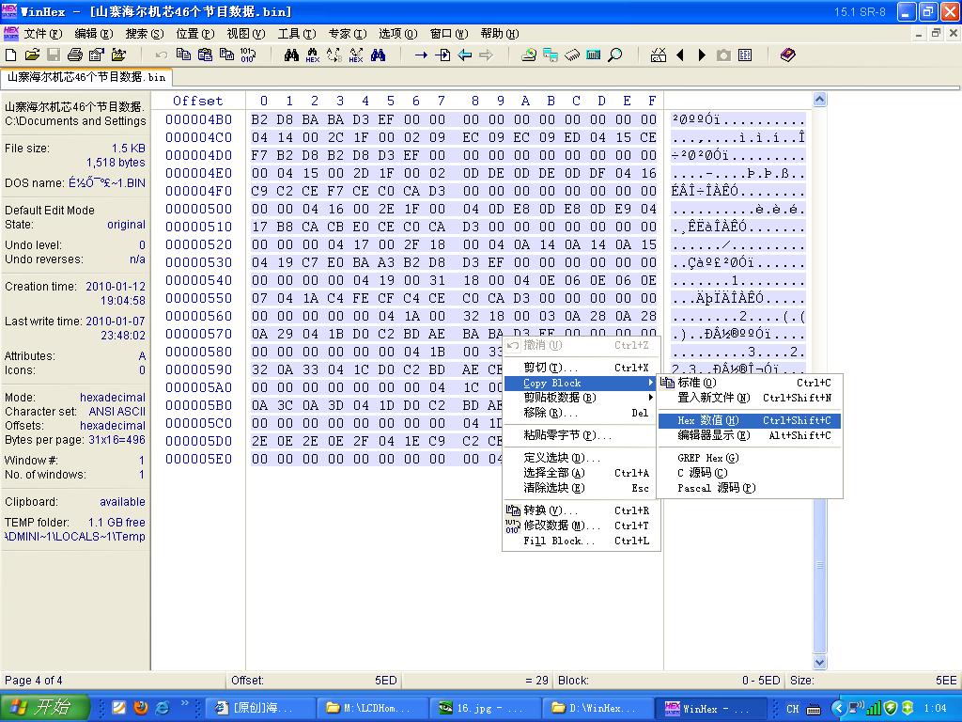Click the blue binoculars Continue Search icon
This screenshot has height=722, width=962.
tap(378, 55)
